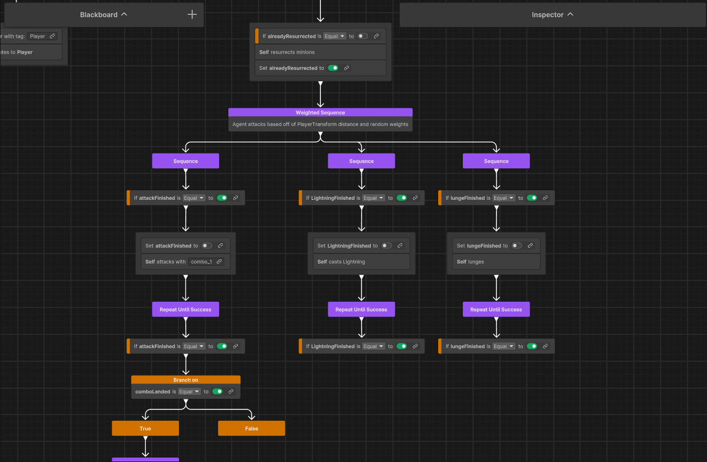Select the middle Repeat Until Success node
The height and width of the screenshot is (462, 707).
pos(361,309)
